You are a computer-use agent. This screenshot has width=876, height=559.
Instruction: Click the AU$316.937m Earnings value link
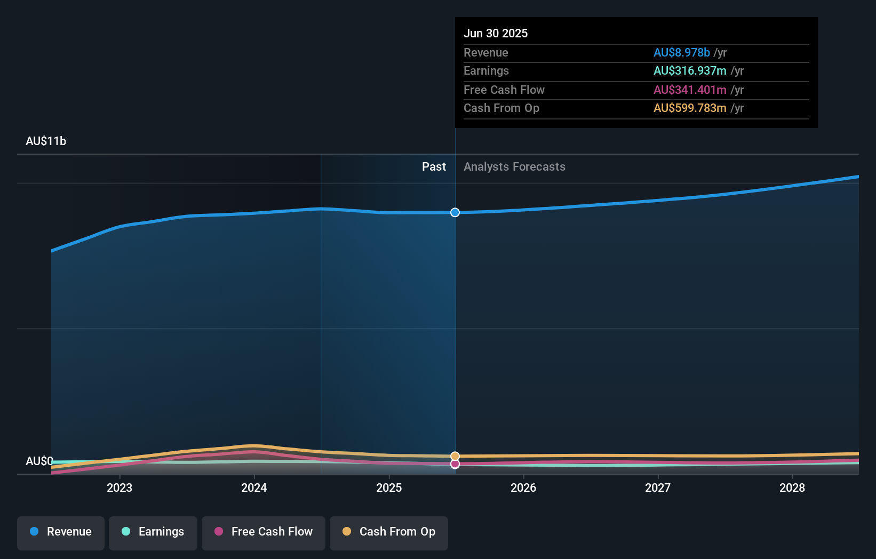coord(690,70)
